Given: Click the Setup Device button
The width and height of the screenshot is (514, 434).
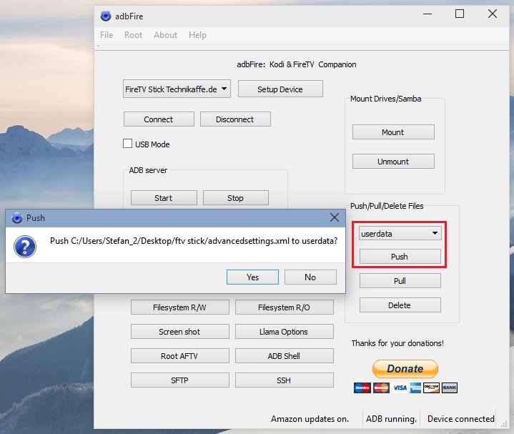Looking at the screenshot, I should [280, 89].
